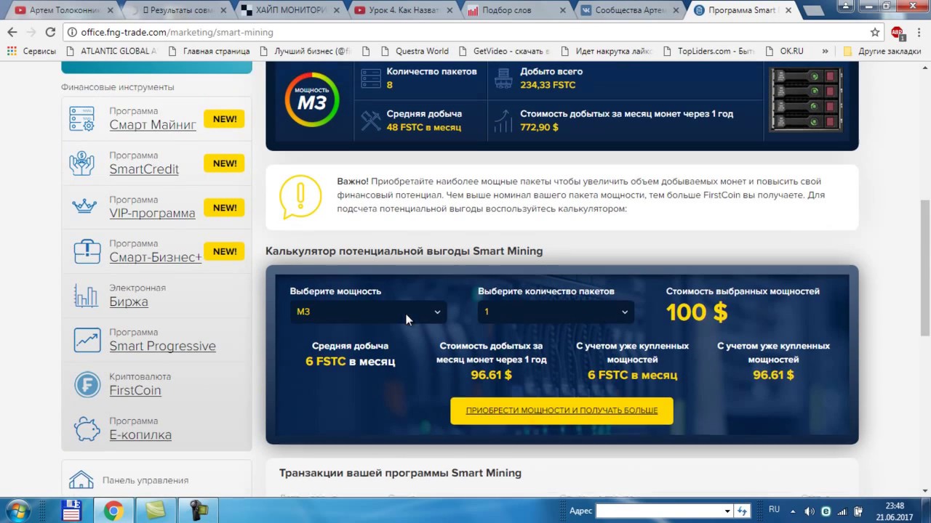Click the Количество пакетов server icon
Image resolution: width=931 pixels, height=523 pixels.
point(371,78)
